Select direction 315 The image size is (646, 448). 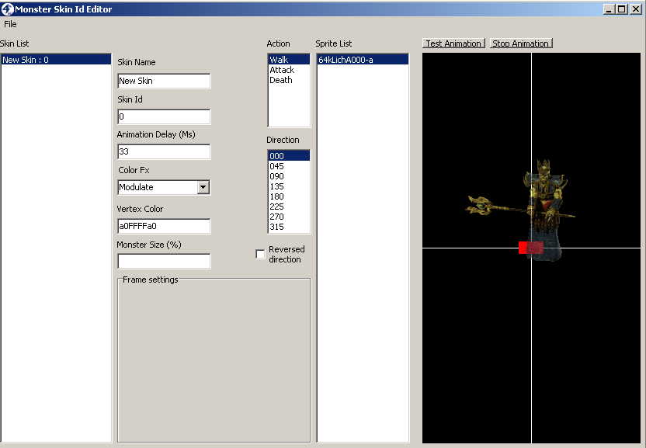coord(289,227)
